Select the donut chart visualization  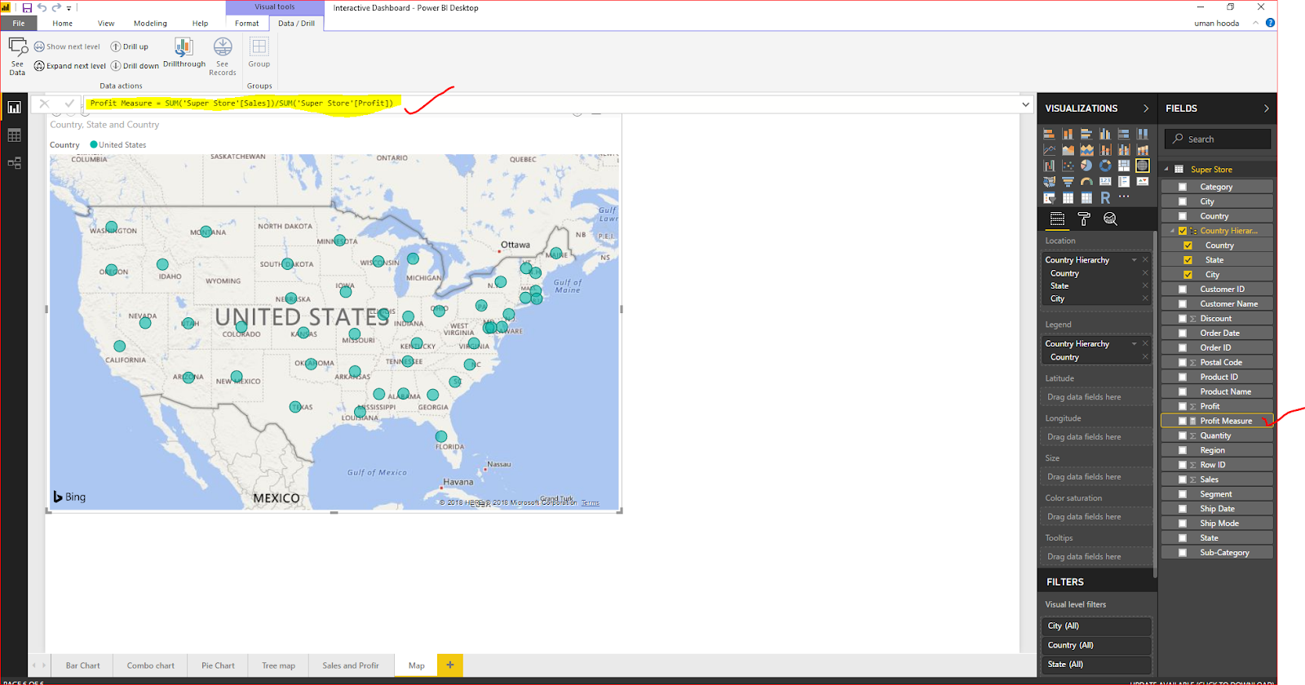[x=1105, y=166]
